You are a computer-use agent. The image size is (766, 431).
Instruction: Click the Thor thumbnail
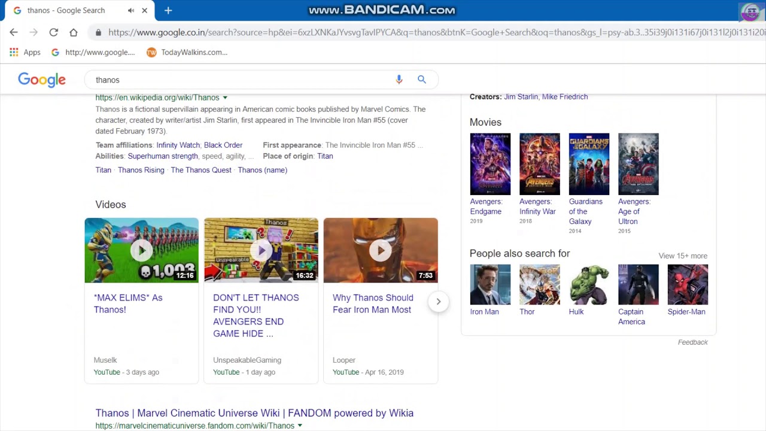coord(540,284)
